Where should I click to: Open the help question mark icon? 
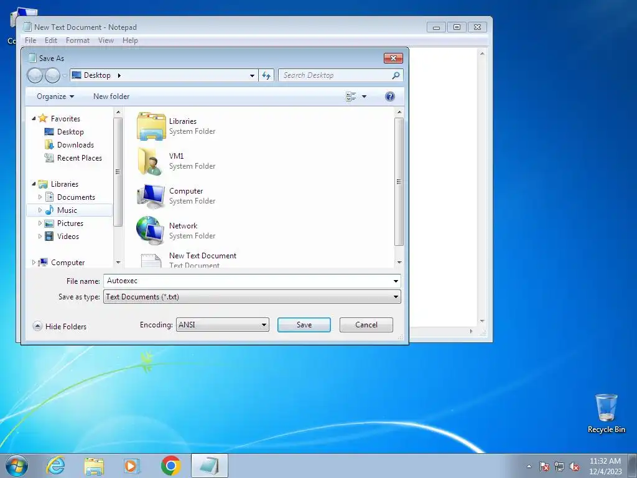pos(389,96)
